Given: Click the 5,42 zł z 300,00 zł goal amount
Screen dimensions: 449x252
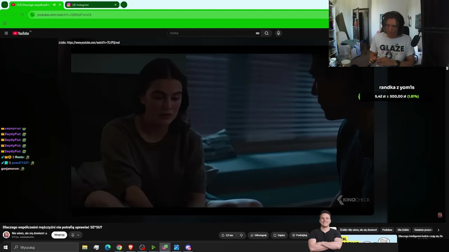Looking at the screenshot, I should coord(397,96).
